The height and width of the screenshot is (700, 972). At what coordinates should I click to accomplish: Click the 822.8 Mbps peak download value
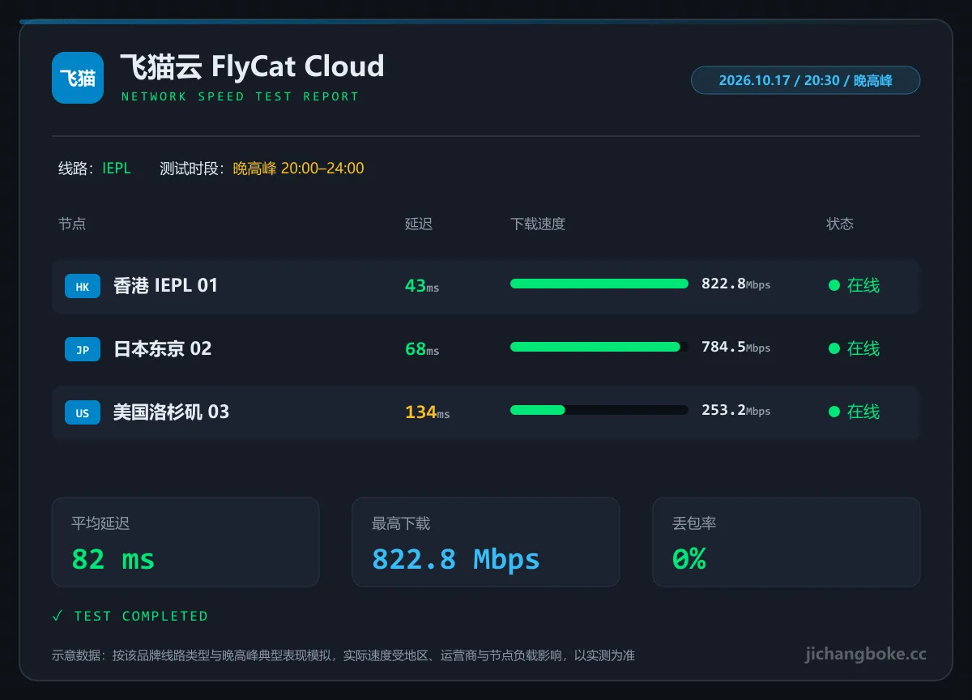(x=456, y=559)
